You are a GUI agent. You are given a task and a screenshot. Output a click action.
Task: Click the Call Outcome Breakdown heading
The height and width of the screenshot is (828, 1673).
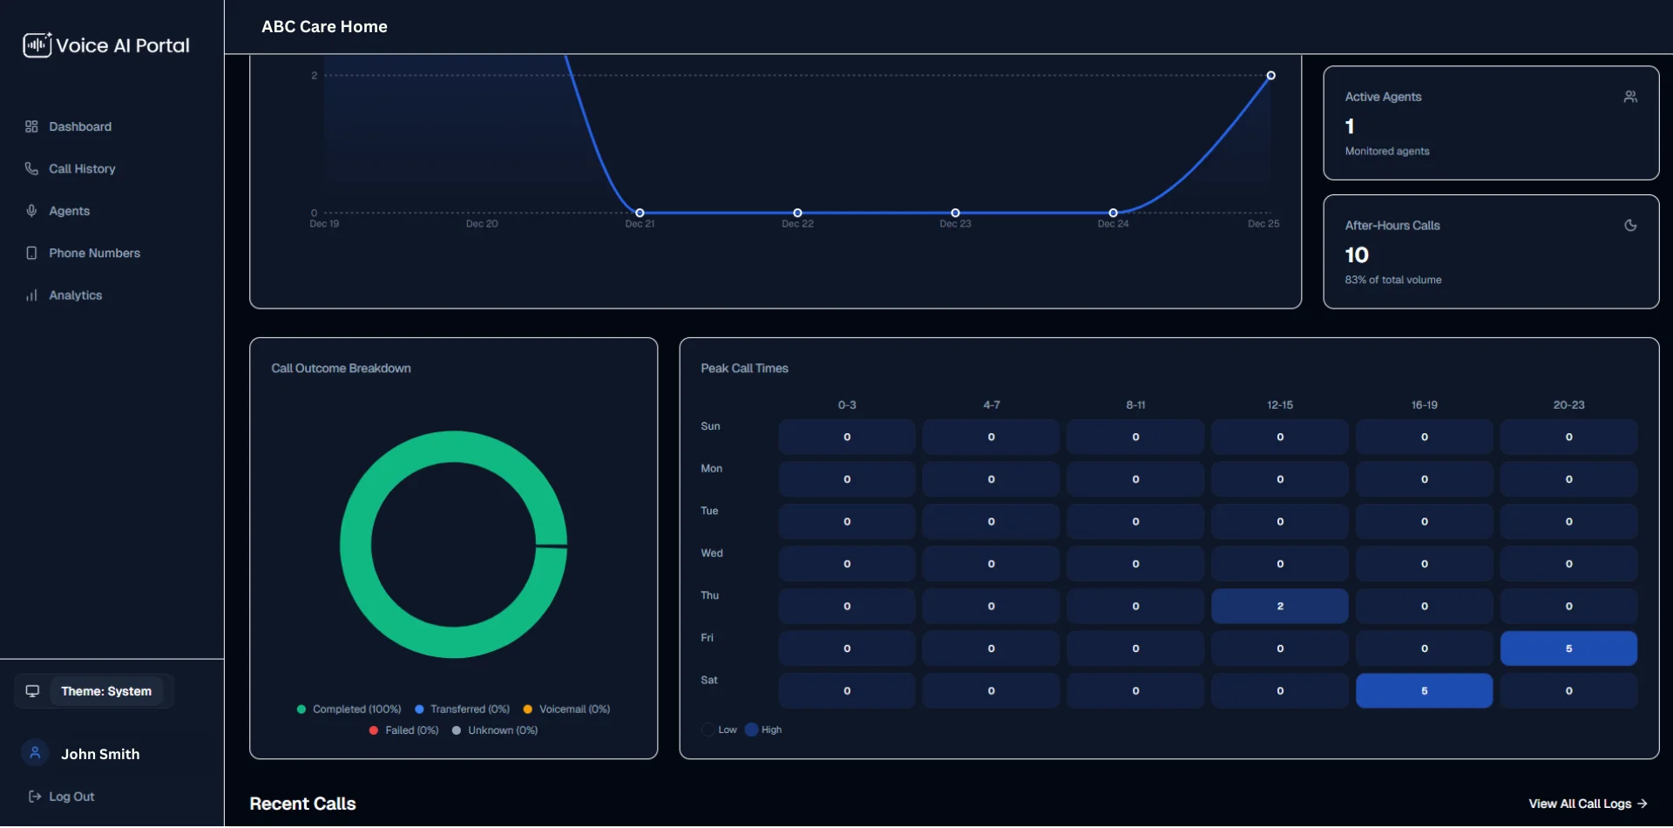click(x=341, y=369)
